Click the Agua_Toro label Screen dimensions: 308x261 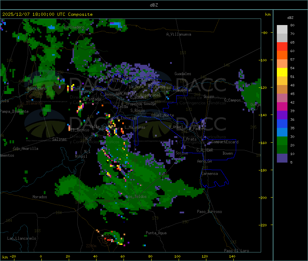tap(37, 88)
